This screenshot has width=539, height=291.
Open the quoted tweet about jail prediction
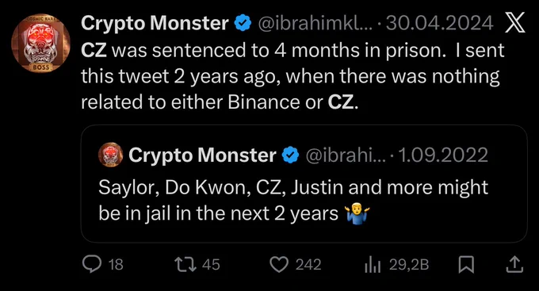(x=304, y=184)
